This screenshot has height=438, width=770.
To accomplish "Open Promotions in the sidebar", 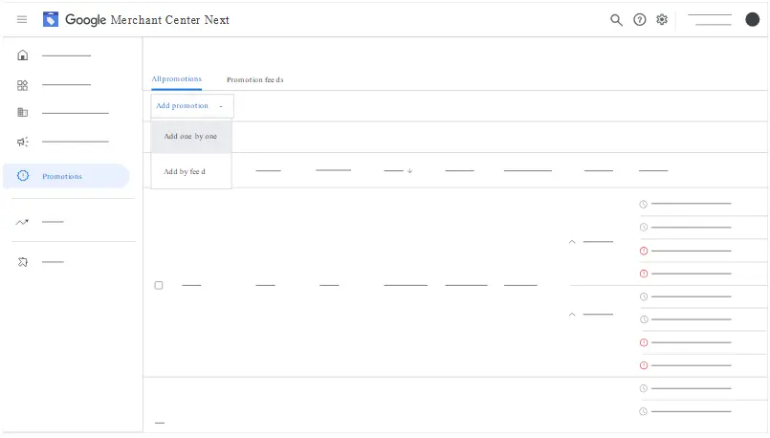I will point(65,176).
